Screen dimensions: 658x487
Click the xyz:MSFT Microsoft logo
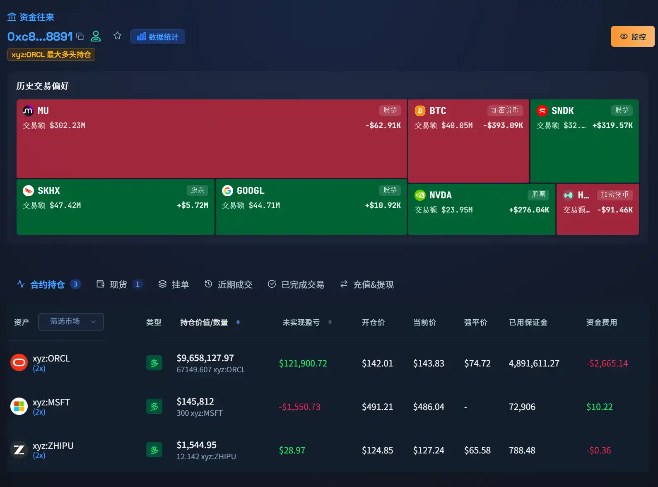19,406
